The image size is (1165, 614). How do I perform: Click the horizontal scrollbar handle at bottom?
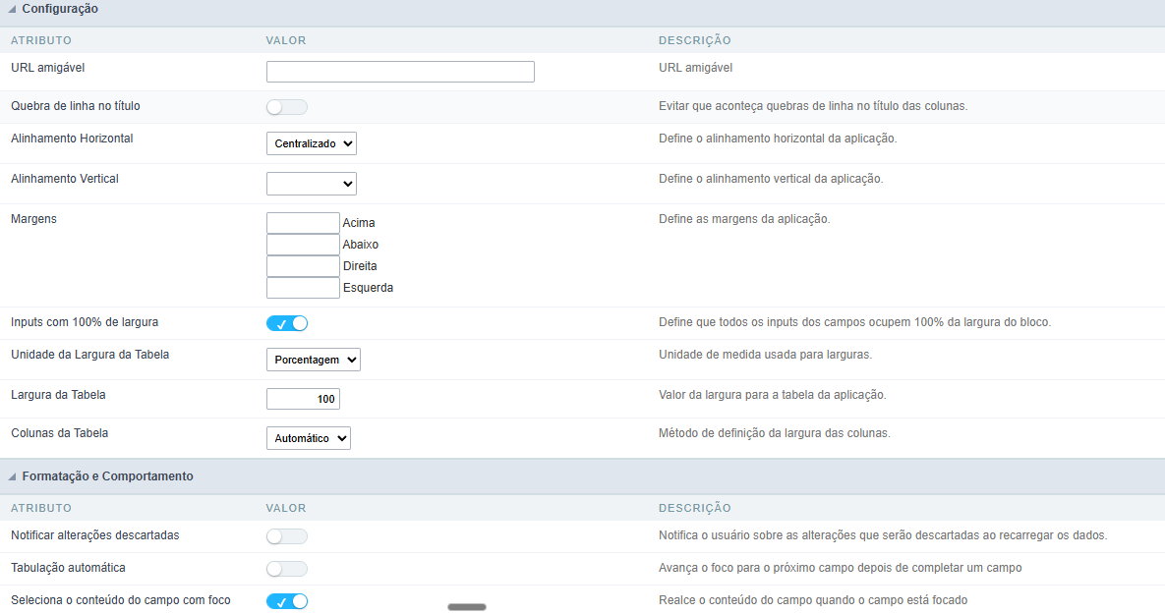click(467, 607)
